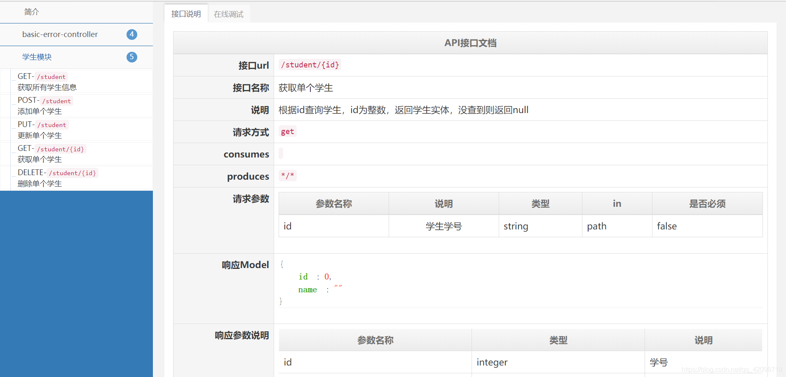
Task: Click the badge 4 beside basic-error-controller
Action: pyautogui.click(x=132, y=35)
